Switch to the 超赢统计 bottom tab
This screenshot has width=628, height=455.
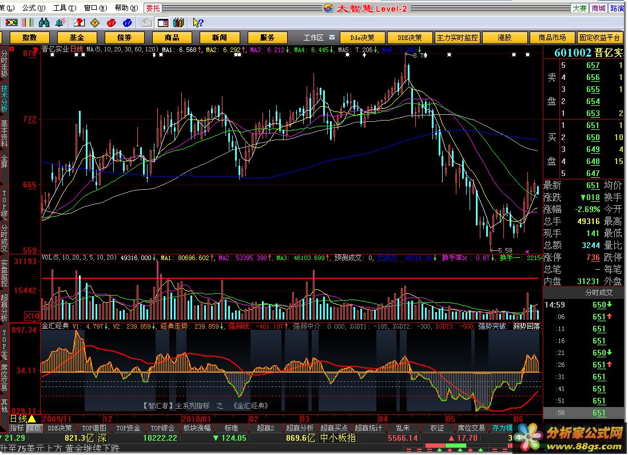[x=368, y=428]
